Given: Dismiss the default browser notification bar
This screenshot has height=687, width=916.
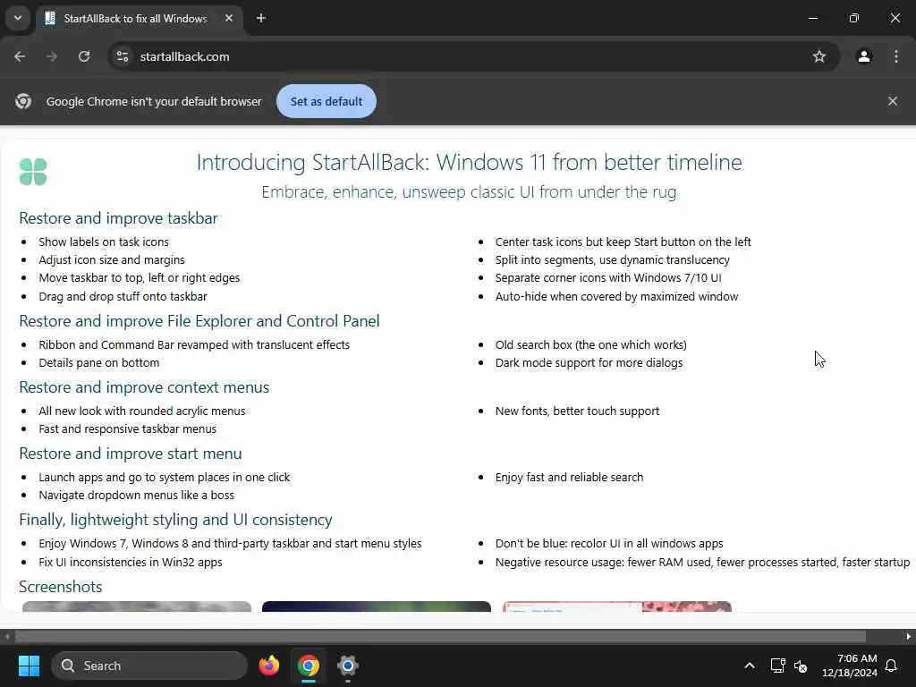Looking at the screenshot, I should 892,101.
